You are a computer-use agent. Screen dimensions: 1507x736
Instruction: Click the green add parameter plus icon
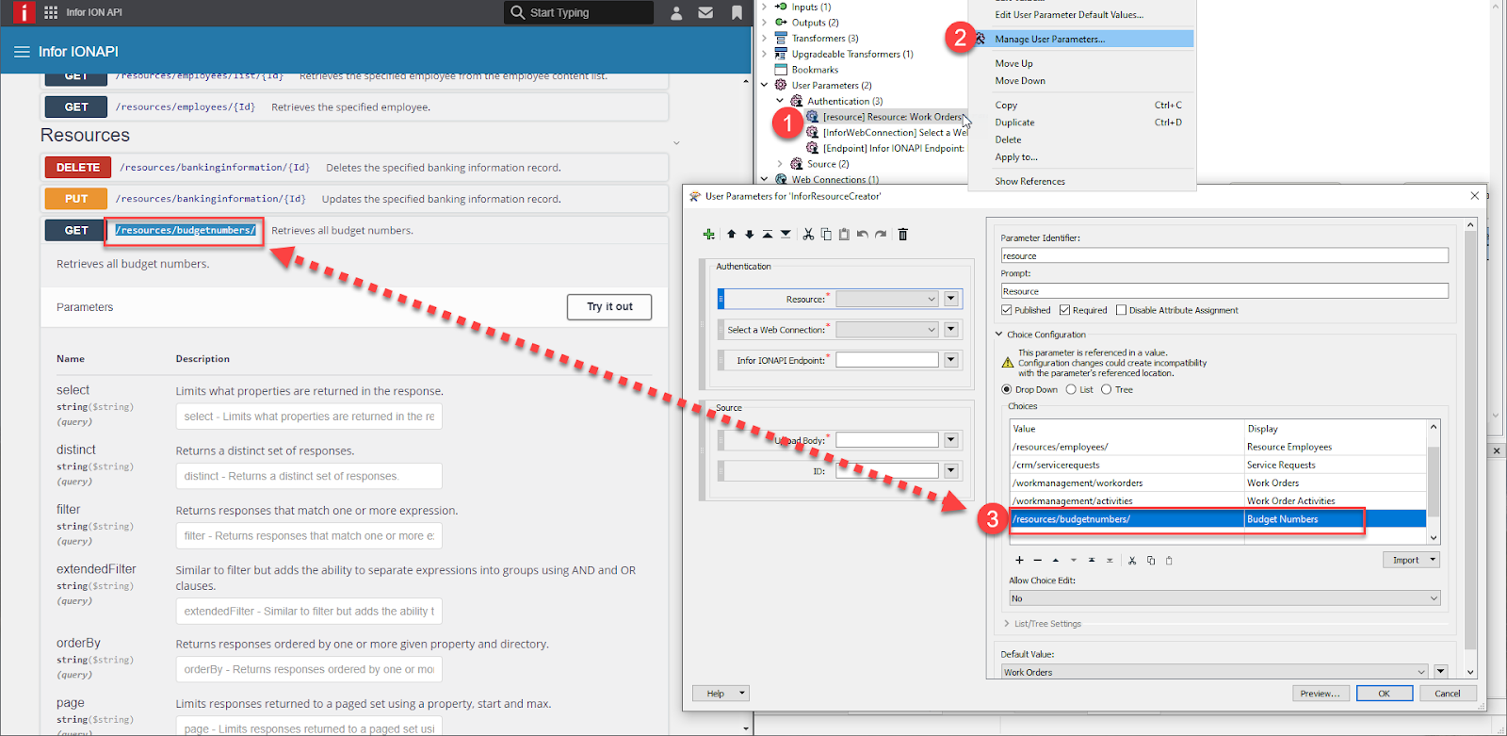point(708,235)
